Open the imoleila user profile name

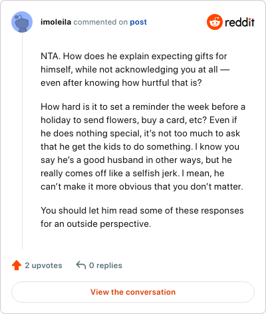click(x=56, y=22)
